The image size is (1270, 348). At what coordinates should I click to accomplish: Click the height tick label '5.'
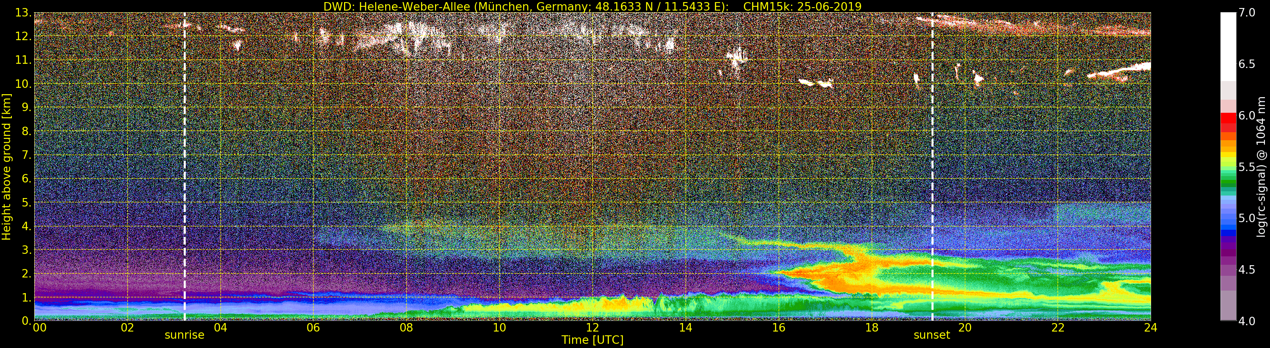coord(27,202)
